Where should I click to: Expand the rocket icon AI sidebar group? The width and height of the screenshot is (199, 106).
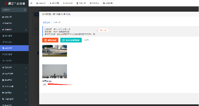point(14,74)
